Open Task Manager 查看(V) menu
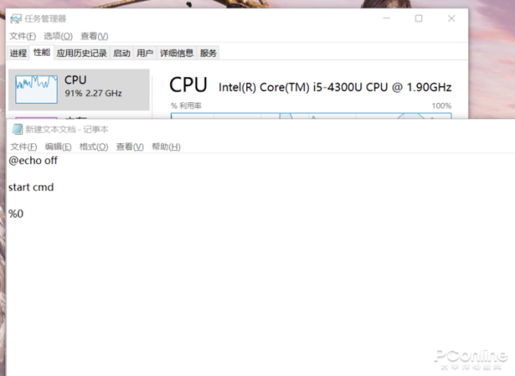The width and height of the screenshot is (515, 376). [x=94, y=36]
